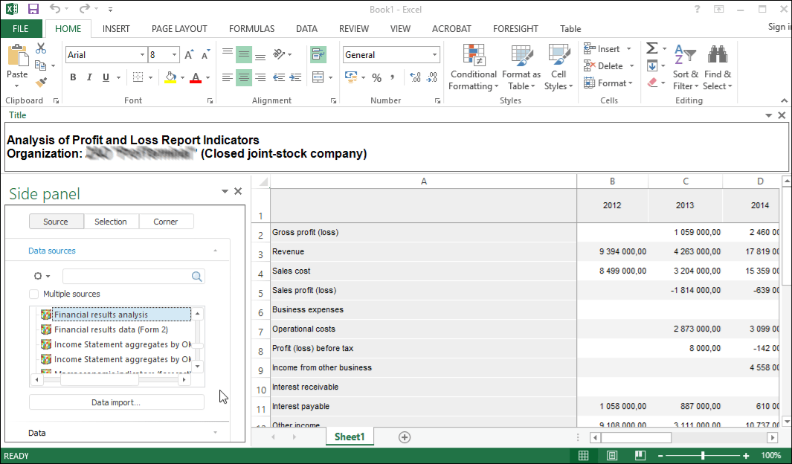Viewport: 792px width, 464px height.
Task: Open the General number format dropdown
Action: [435, 55]
